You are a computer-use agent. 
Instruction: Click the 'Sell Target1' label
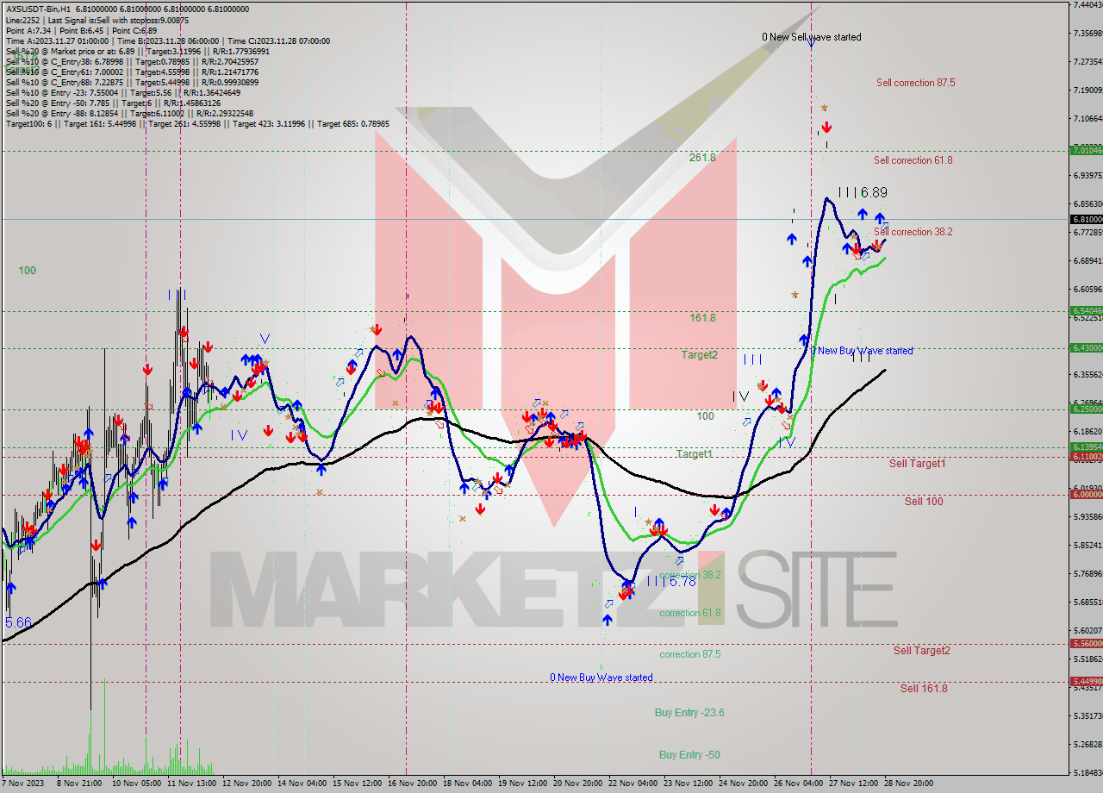click(917, 464)
